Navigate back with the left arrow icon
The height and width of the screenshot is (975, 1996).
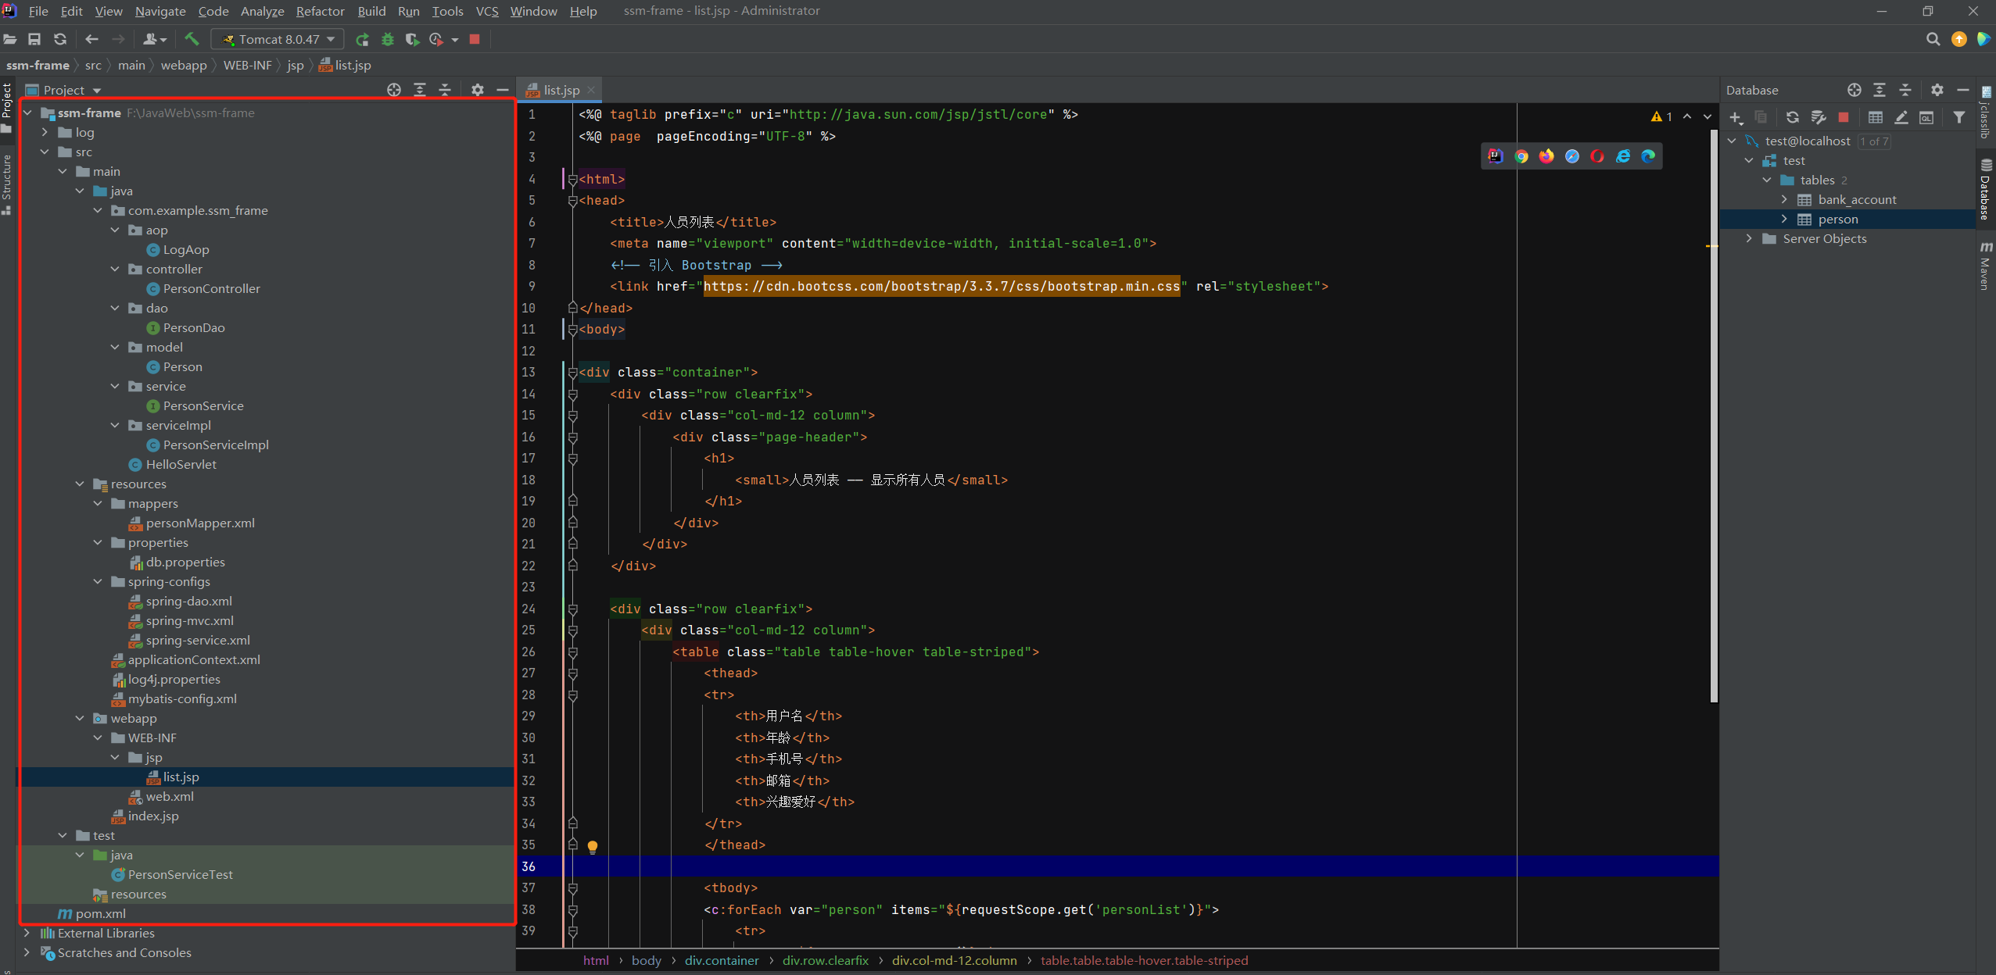pos(91,39)
